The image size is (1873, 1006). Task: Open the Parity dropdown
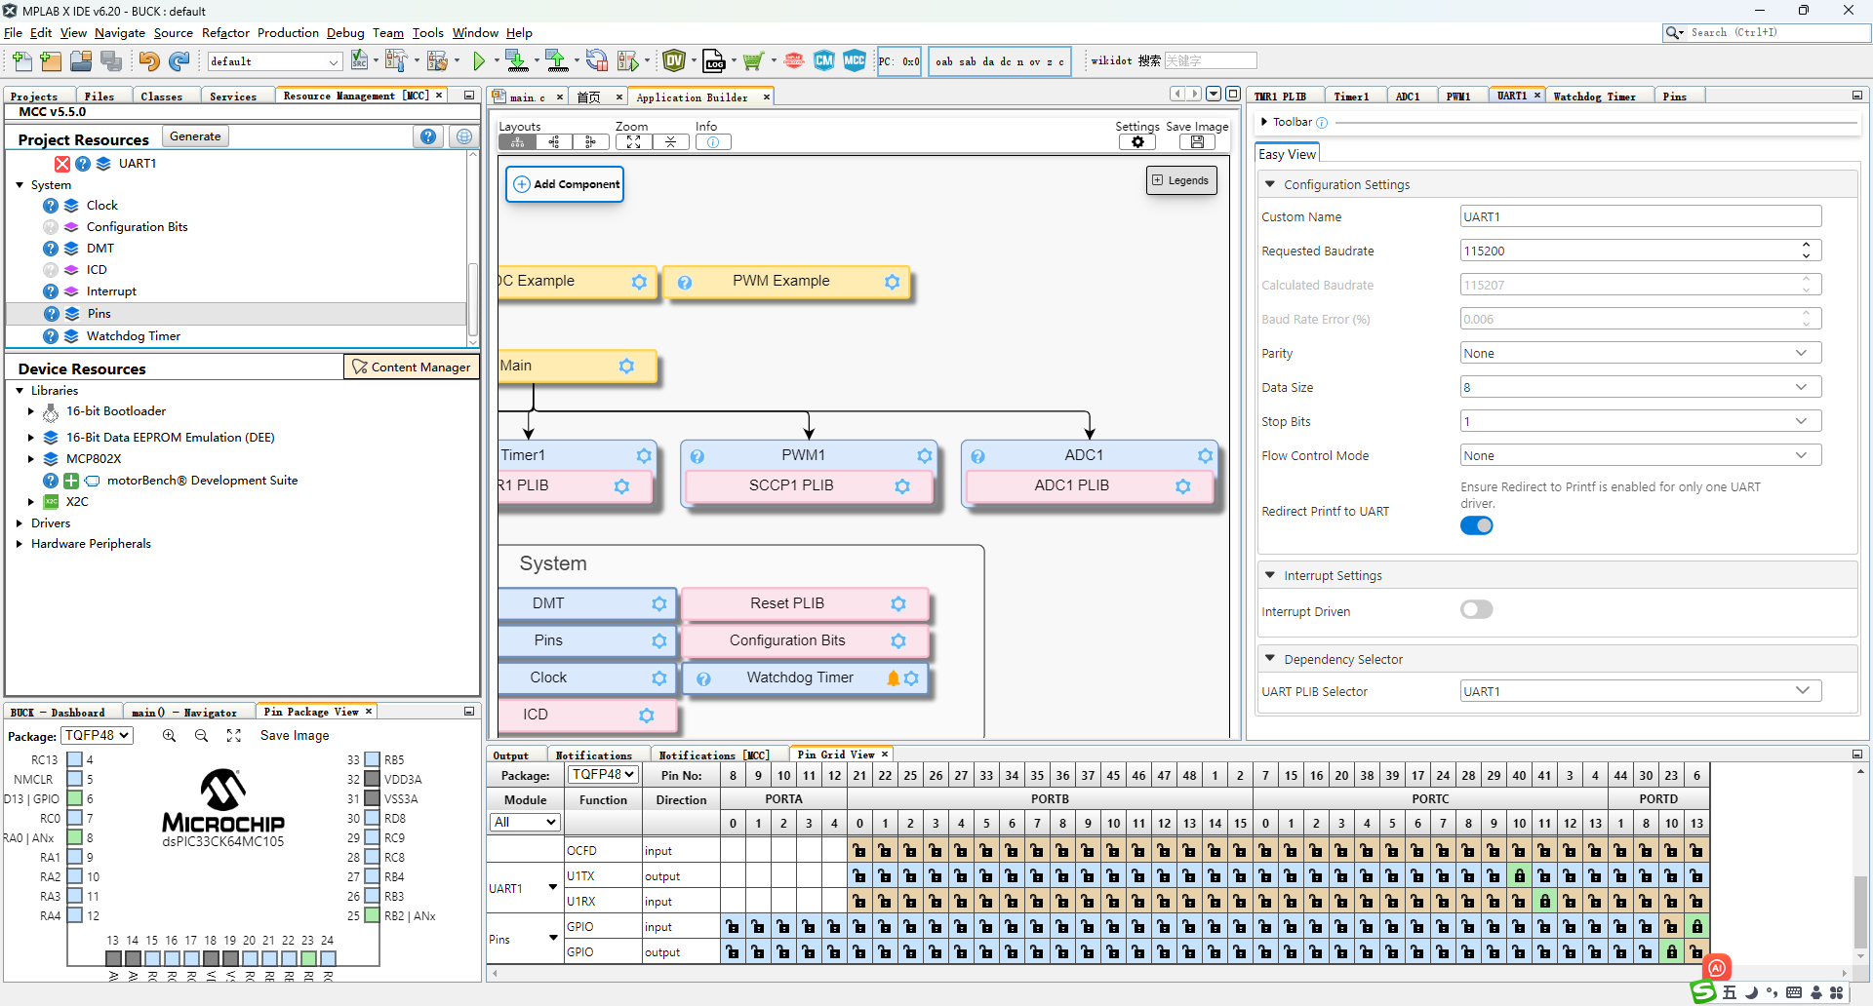[1641, 353]
